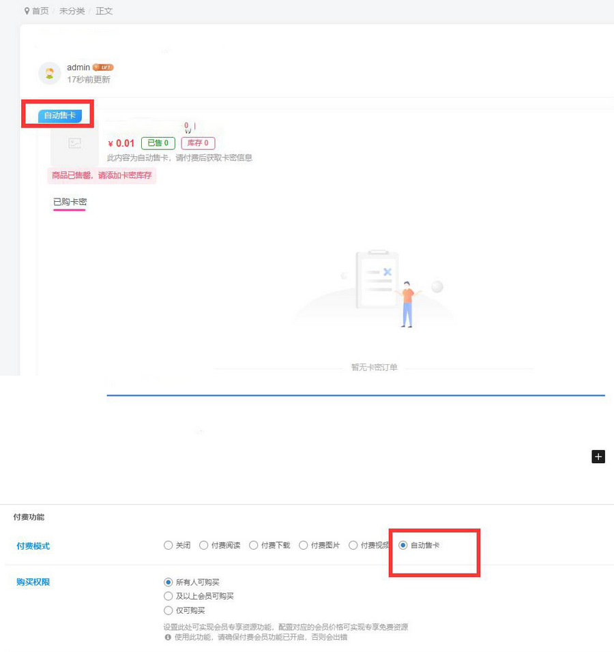This screenshot has height=652, width=614.
Task: Choose the 付费图片 radio option
Action: pyautogui.click(x=304, y=546)
